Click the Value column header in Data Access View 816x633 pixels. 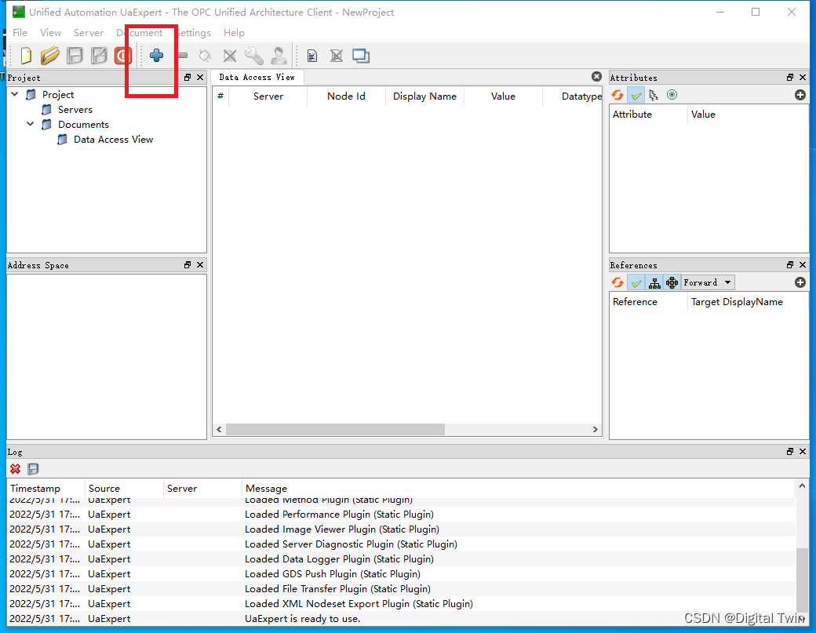(x=503, y=96)
